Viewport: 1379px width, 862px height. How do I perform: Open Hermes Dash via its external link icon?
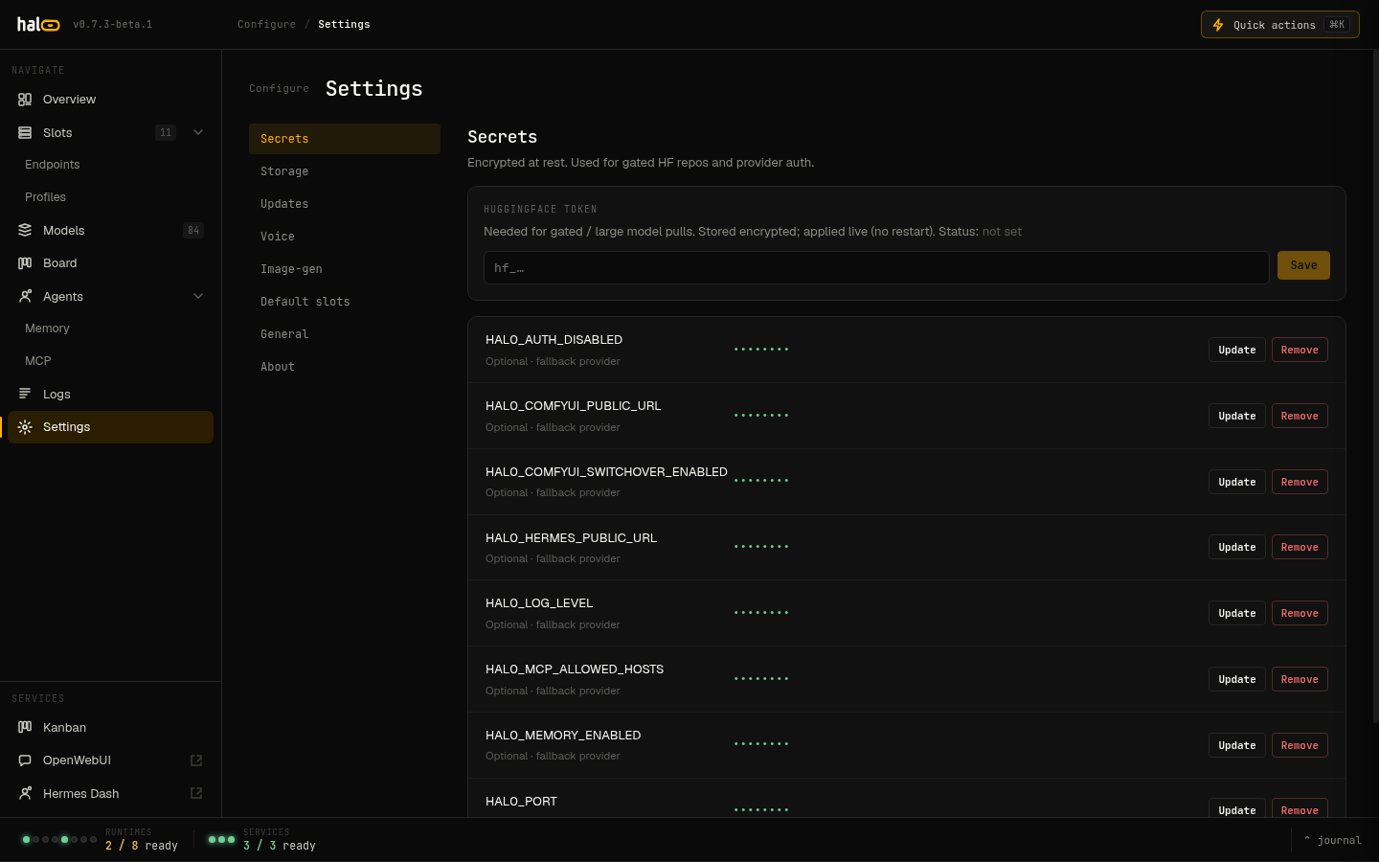(x=196, y=793)
